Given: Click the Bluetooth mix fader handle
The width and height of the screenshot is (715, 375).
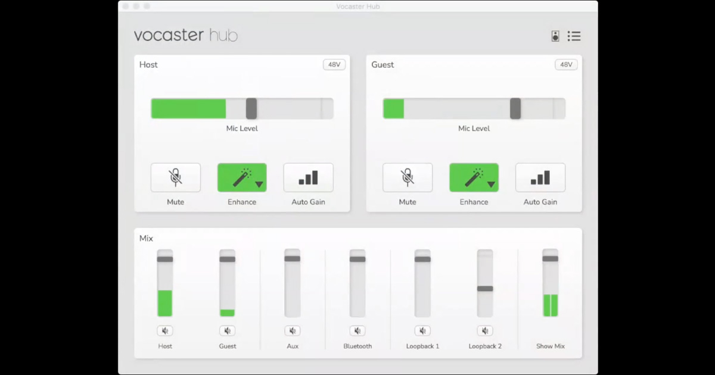Looking at the screenshot, I should (x=357, y=259).
